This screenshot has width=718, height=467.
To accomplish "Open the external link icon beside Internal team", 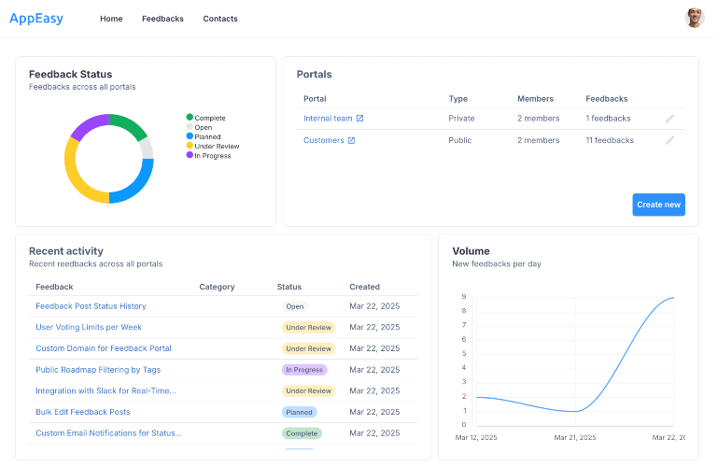I will tap(359, 118).
